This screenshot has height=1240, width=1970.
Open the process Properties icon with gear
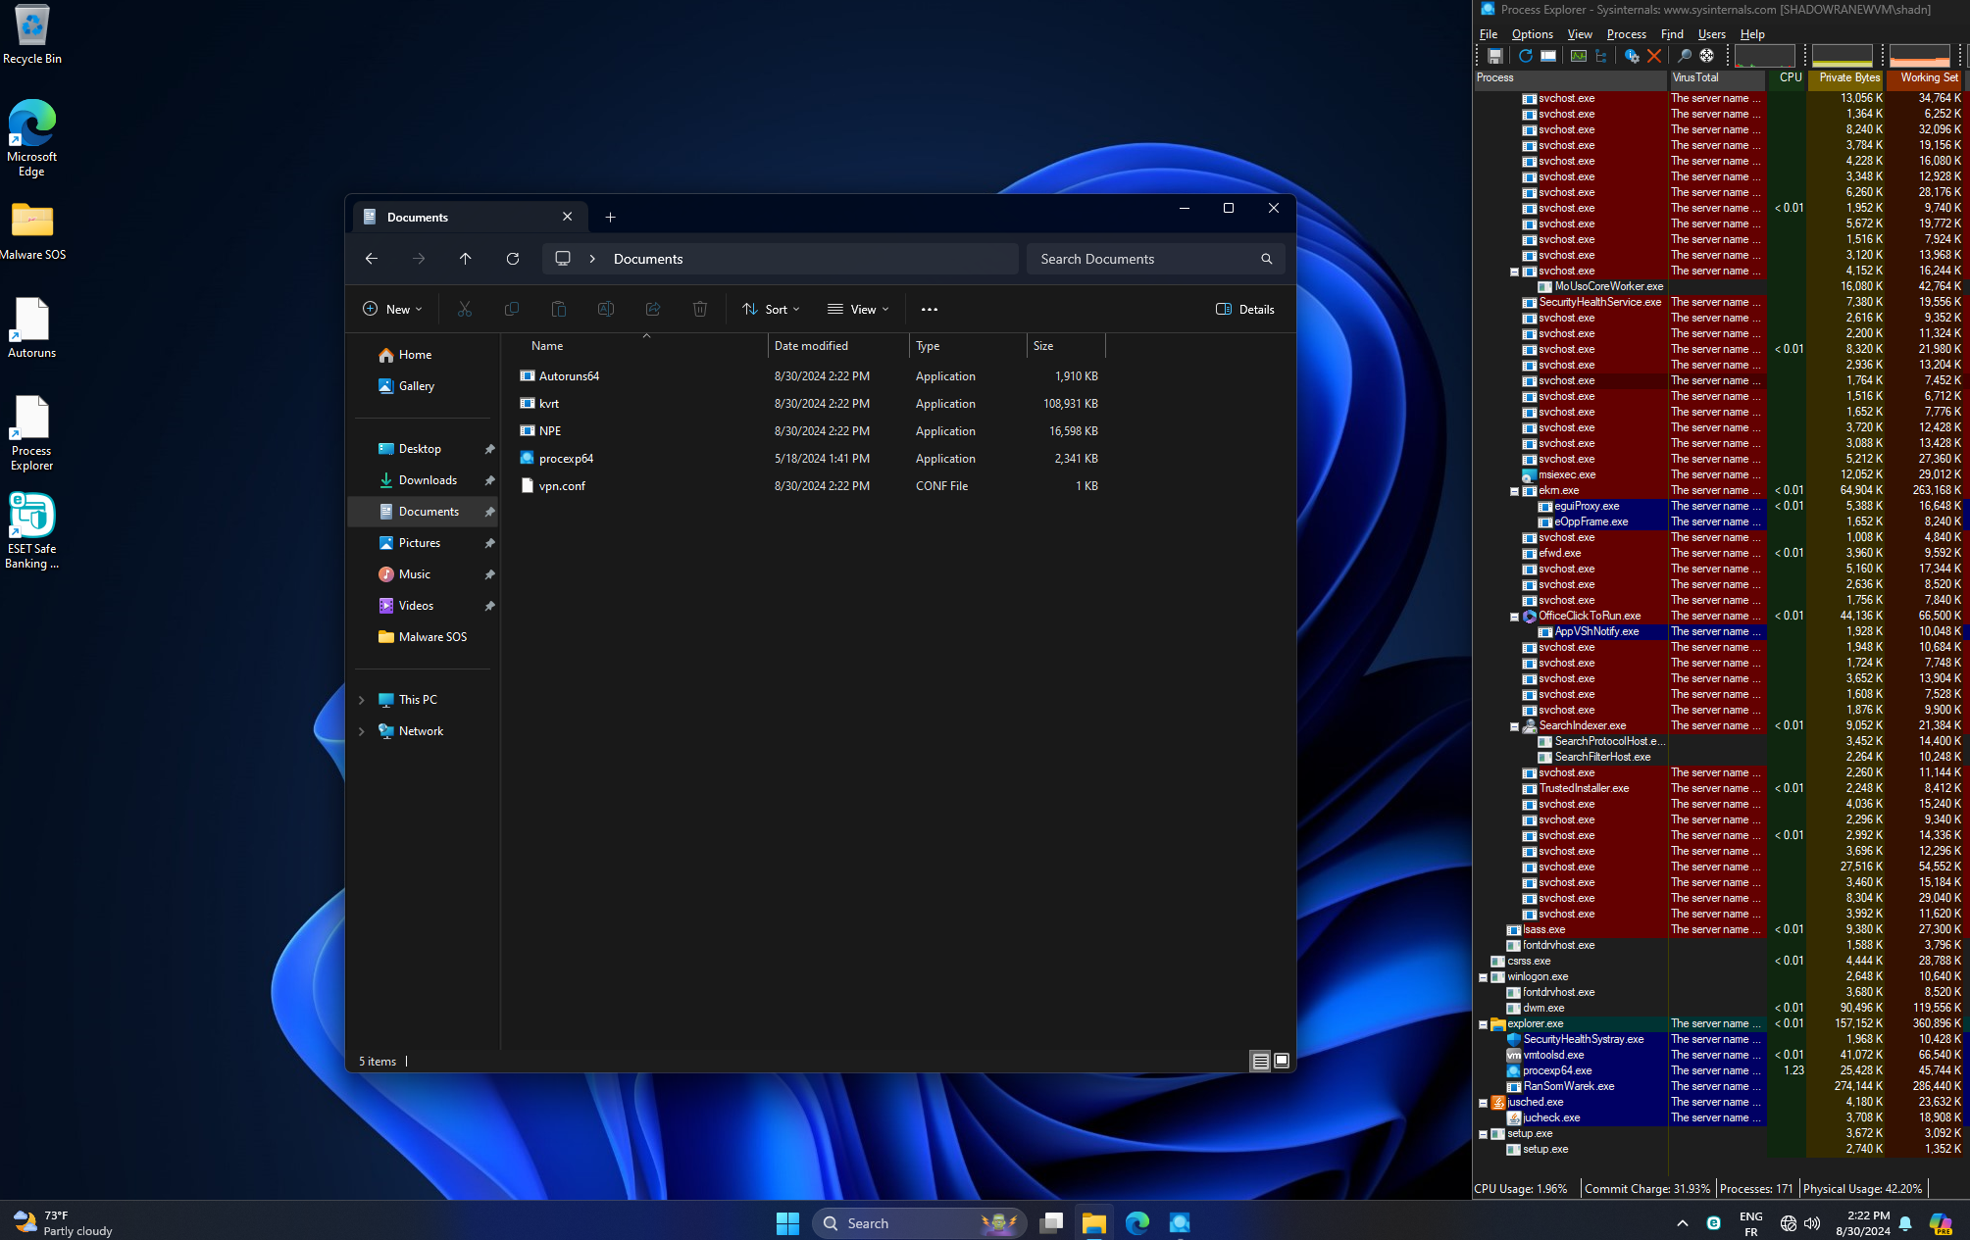pyautogui.click(x=1632, y=56)
